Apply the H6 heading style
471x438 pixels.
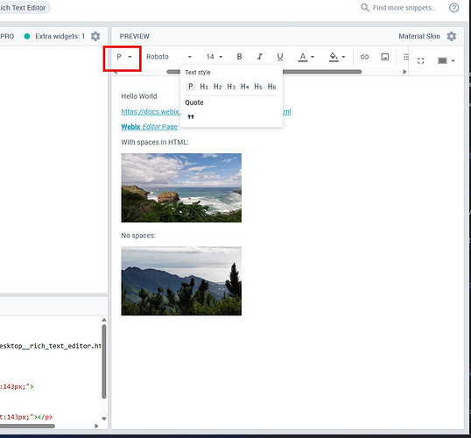point(271,87)
